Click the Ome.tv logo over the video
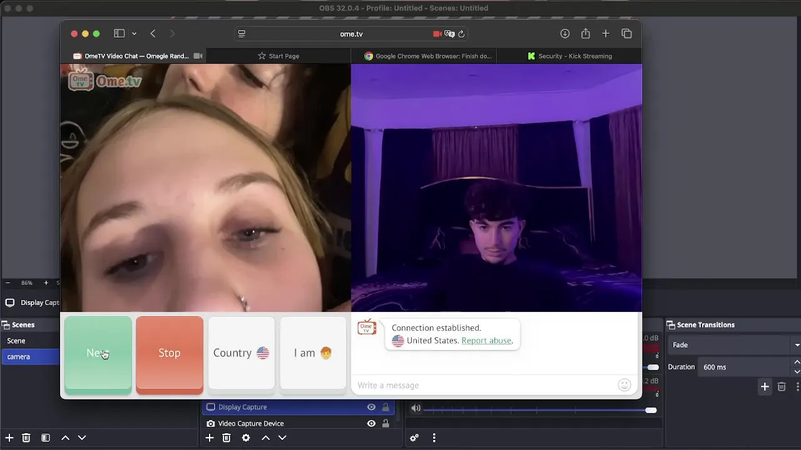The image size is (801, 450). coord(105,81)
